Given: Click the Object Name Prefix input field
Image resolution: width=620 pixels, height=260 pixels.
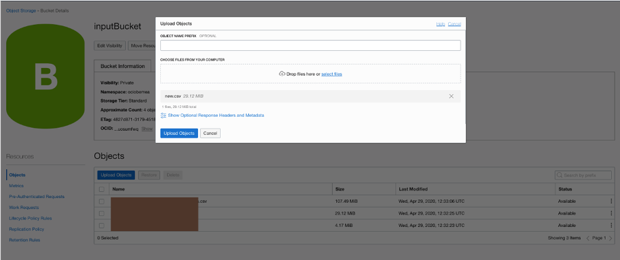Looking at the screenshot, I should point(311,45).
